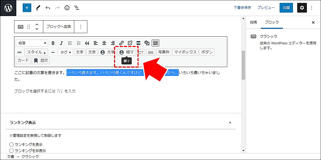Image resolution: width=321 pixels, height=160 pixels.
Task: Open the document settings gear
Action: 302,8
